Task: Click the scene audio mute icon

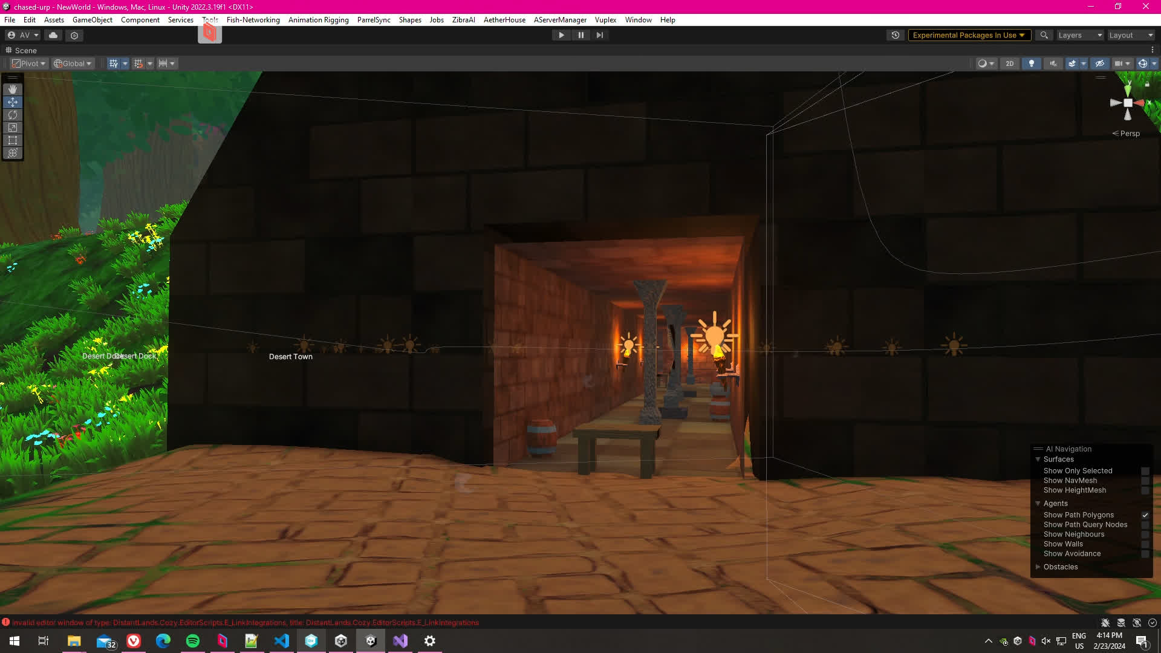Action: point(1053,63)
